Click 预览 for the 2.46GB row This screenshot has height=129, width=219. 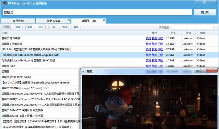pyautogui.click(x=148, y=55)
